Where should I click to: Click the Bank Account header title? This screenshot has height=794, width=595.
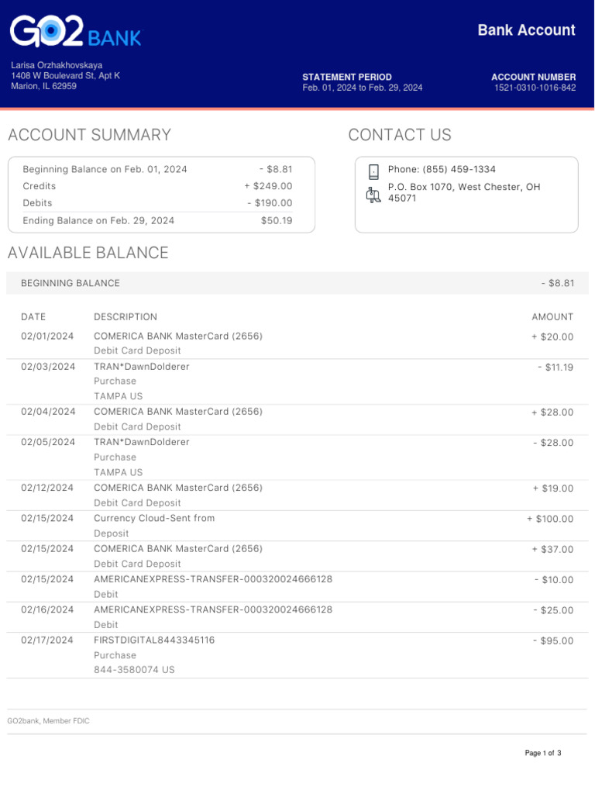tap(526, 30)
